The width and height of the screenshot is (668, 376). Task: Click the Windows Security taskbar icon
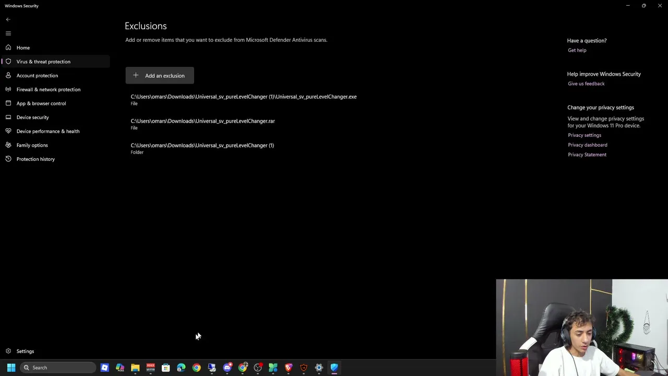point(335,368)
